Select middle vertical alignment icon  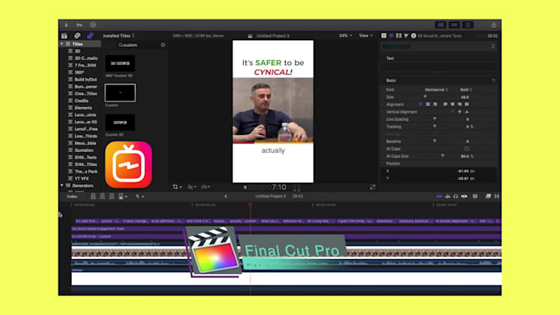click(460, 112)
